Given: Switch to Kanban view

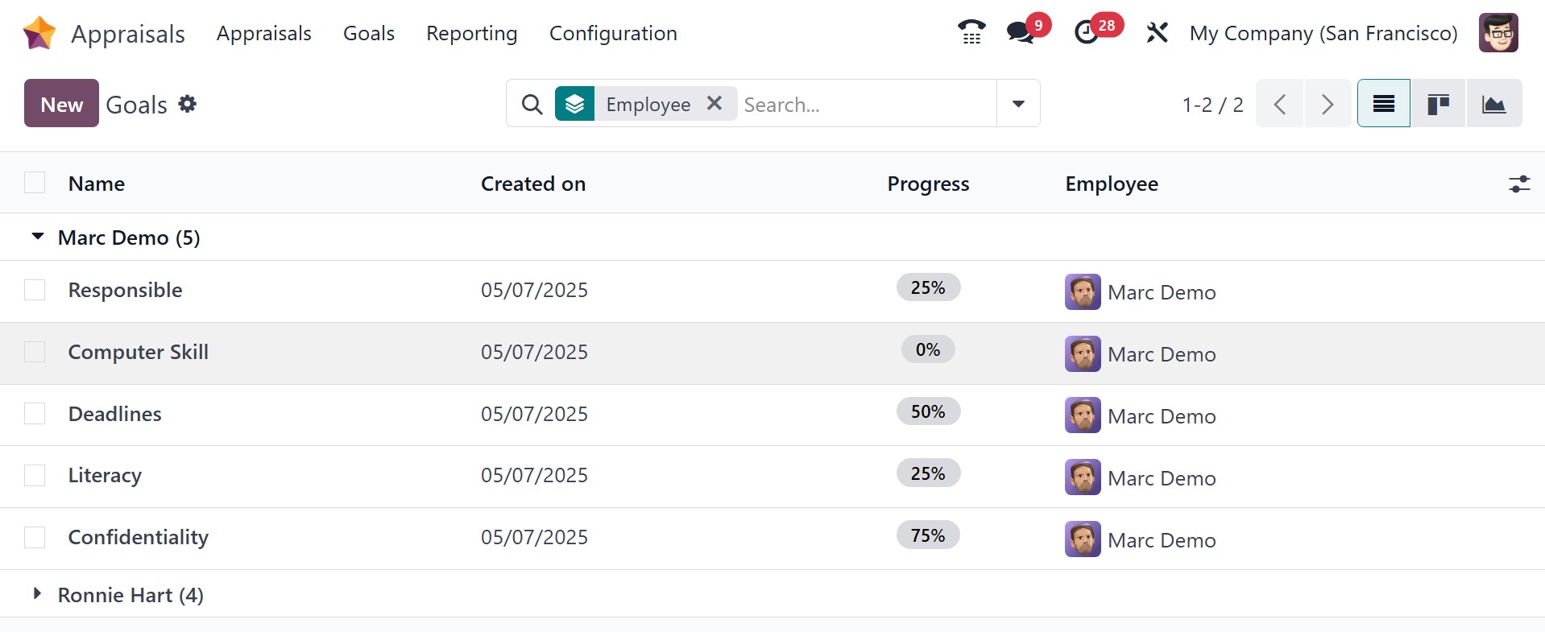Looking at the screenshot, I should [x=1439, y=104].
